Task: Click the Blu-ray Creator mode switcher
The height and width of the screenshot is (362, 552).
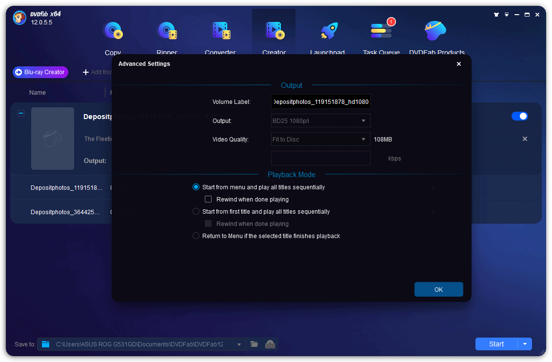Action: (40, 72)
